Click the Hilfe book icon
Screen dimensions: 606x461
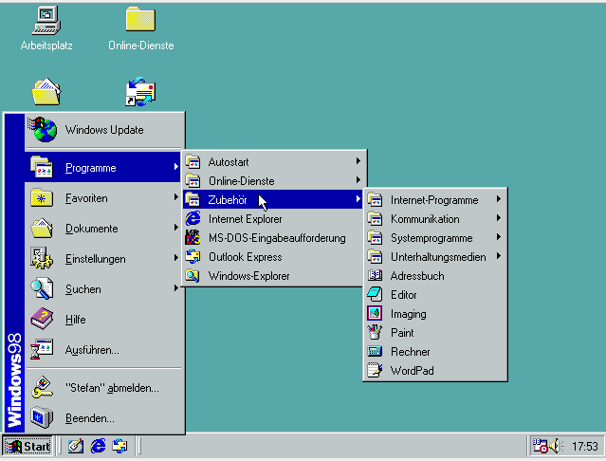point(42,319)
